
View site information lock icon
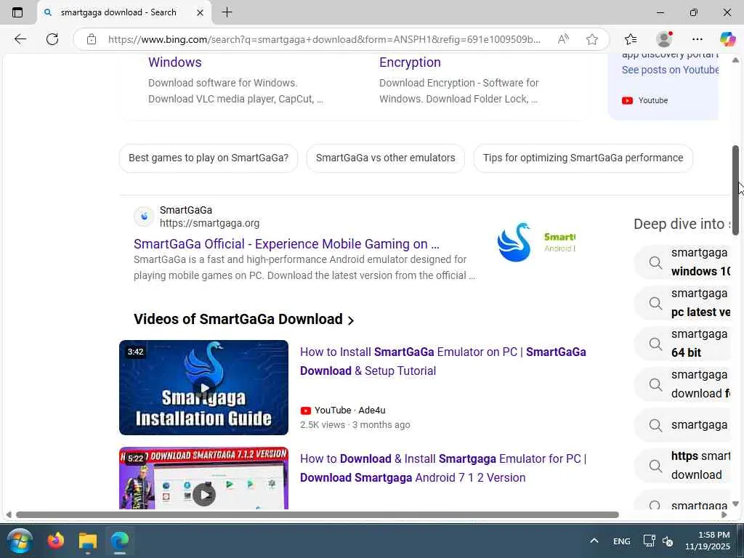92,39
